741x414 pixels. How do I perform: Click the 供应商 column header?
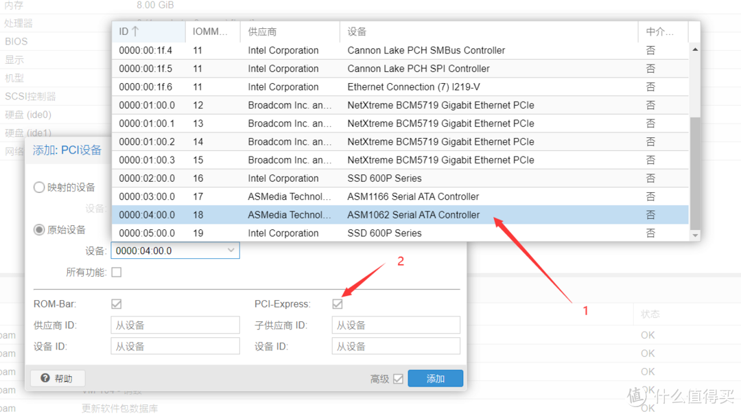289,32
